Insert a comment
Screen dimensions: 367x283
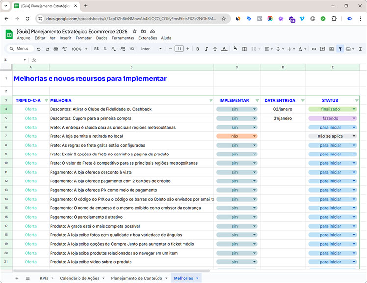click(322, 49)
